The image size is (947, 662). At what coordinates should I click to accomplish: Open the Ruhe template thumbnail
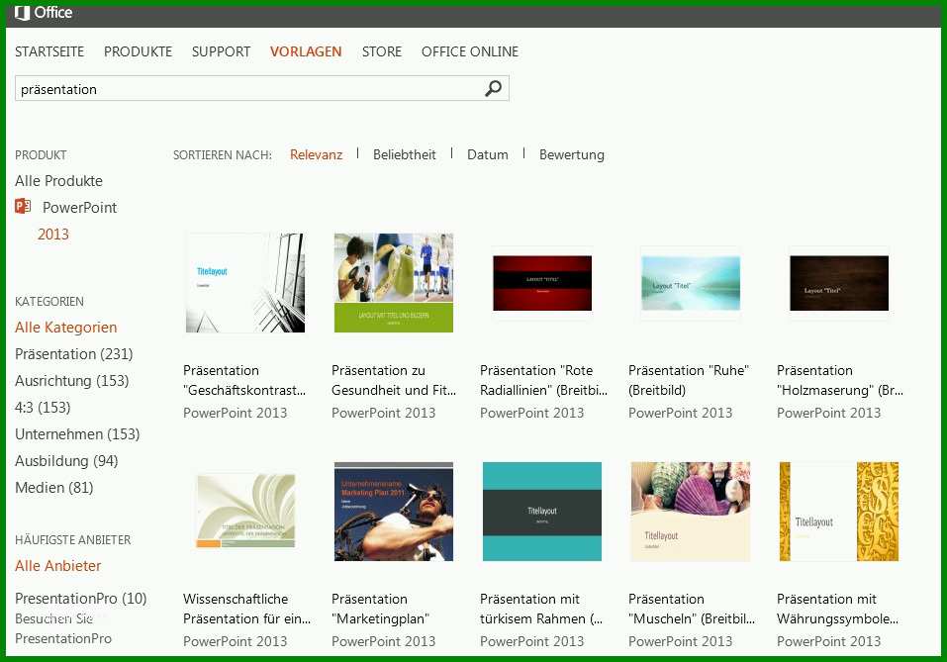pos(691,283)
